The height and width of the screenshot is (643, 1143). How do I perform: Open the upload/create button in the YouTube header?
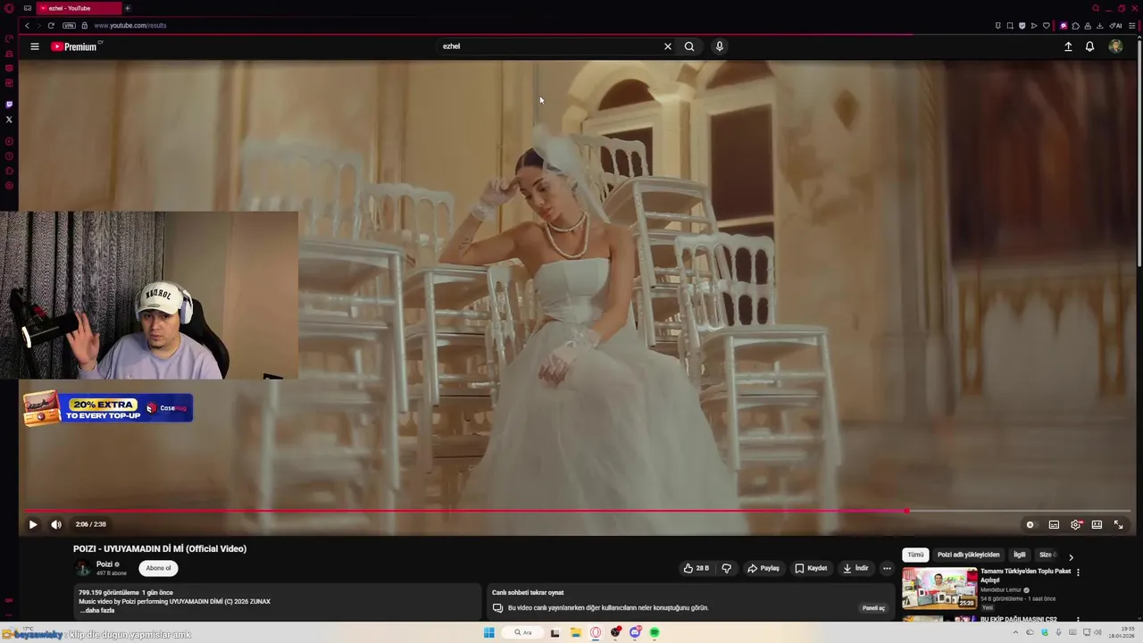(1068, 46)
